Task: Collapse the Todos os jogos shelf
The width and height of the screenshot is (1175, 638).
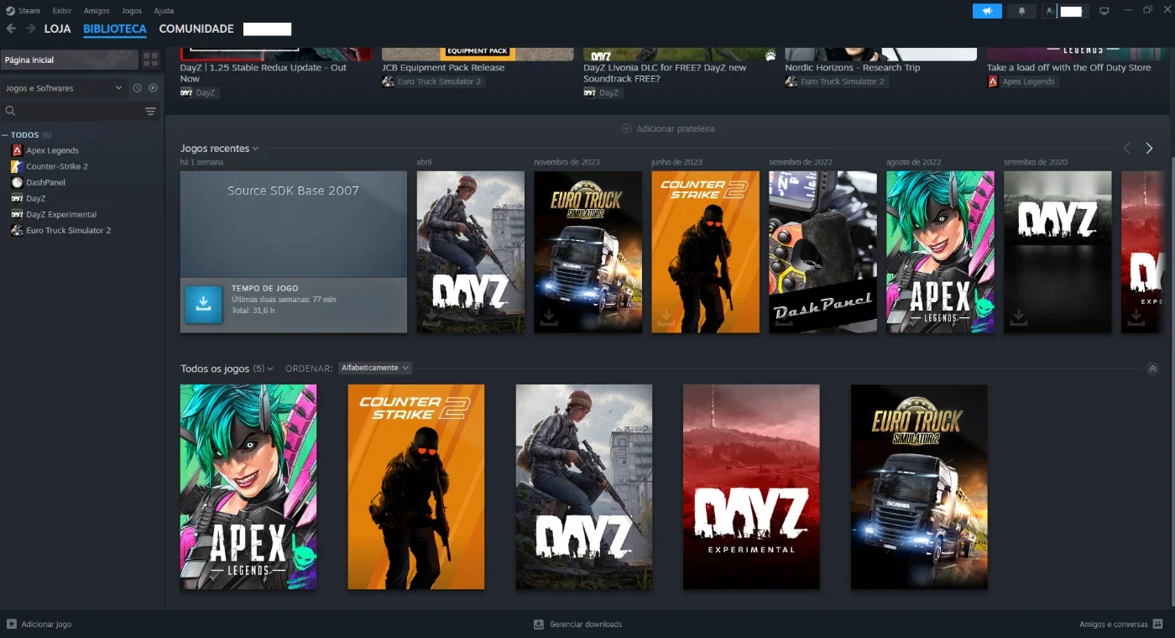Action: [1152, 369]
